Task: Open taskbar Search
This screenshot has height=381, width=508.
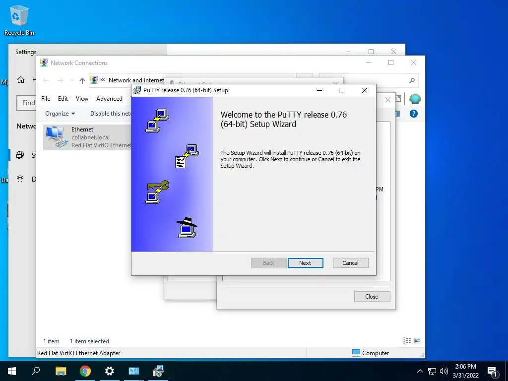Action: (36, 371)
